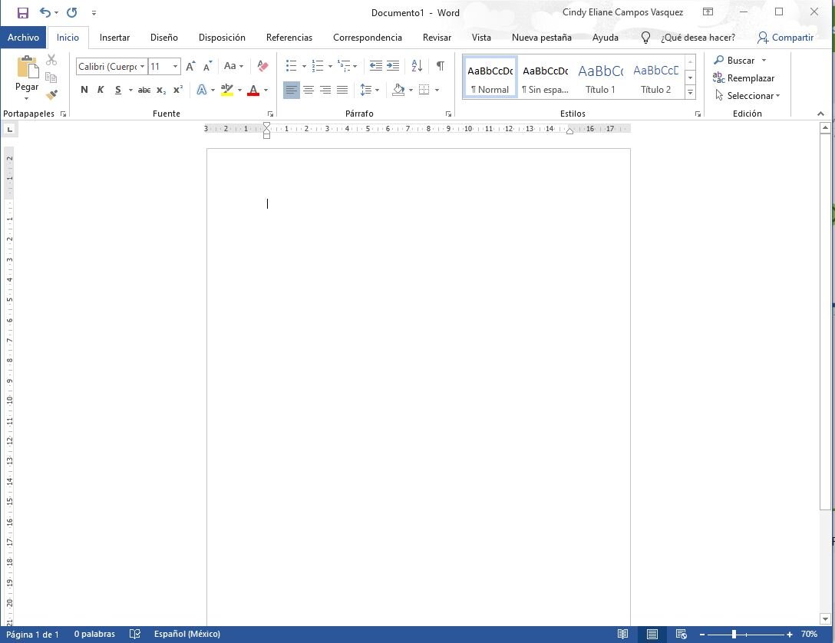Center align the paragraph
Image resolution: width=835 pixels, height=643 pixels.
[x=309, y=90]
